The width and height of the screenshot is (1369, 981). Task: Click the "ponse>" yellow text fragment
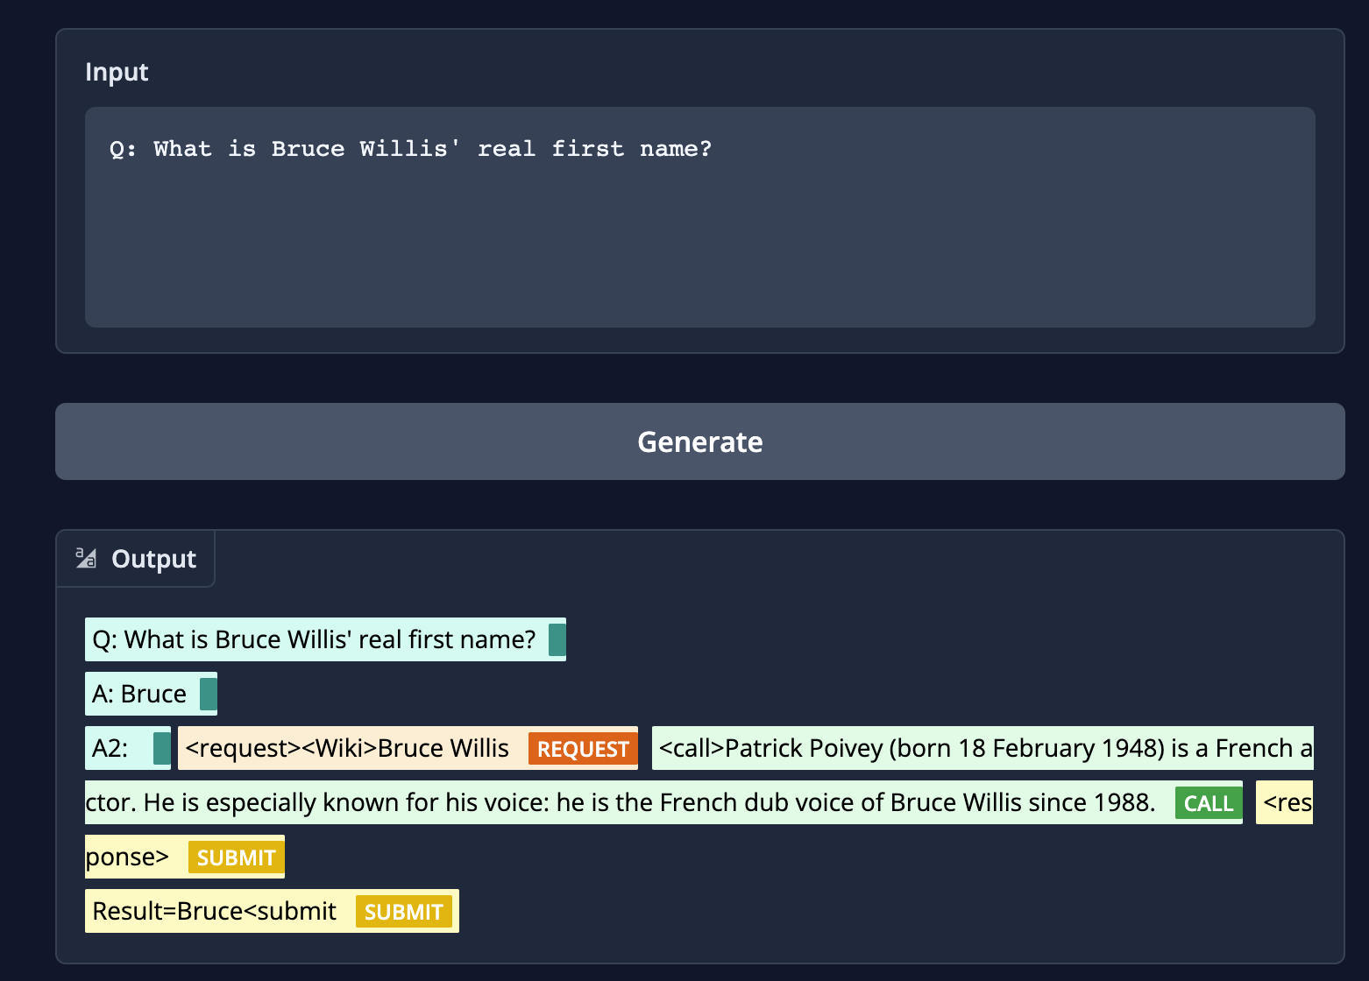[128, 857]
